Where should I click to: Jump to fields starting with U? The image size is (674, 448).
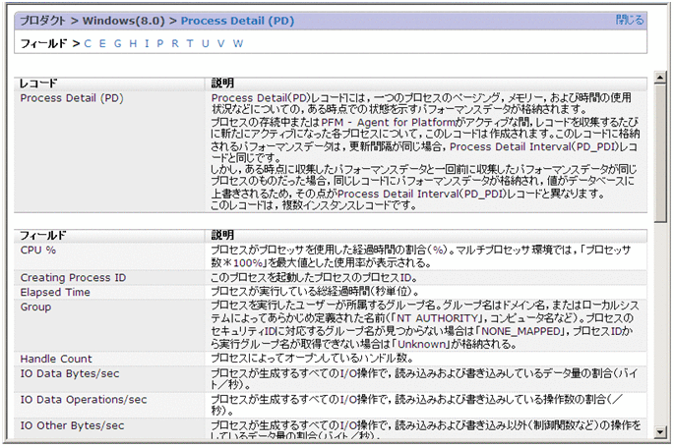point(203,43)
